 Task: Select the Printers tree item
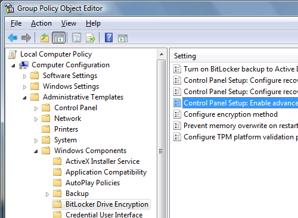click(66, 129)
